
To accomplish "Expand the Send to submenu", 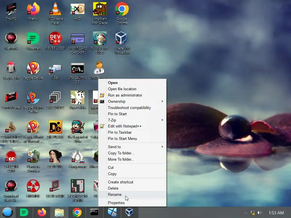I will 132,147.
